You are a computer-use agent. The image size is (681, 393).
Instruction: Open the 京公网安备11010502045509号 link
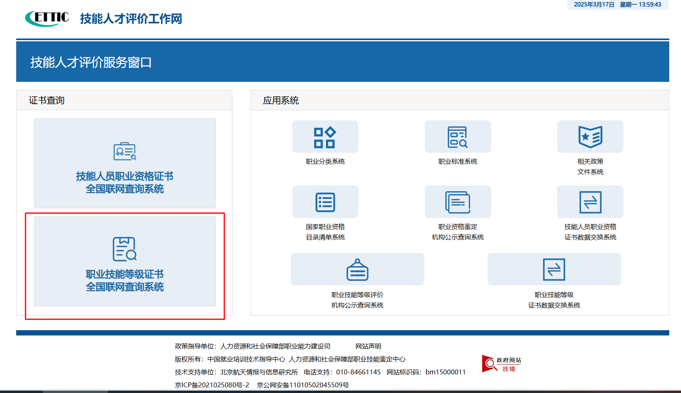pyautogui.click(x=302, y=385)
